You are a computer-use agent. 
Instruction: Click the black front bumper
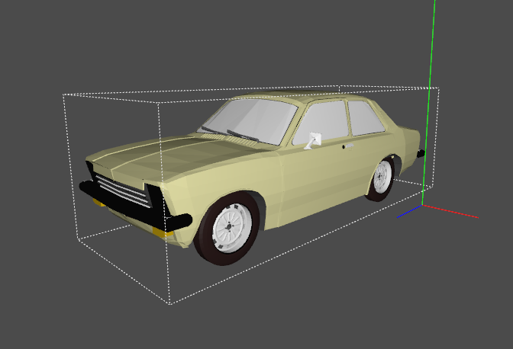(134, 207)
